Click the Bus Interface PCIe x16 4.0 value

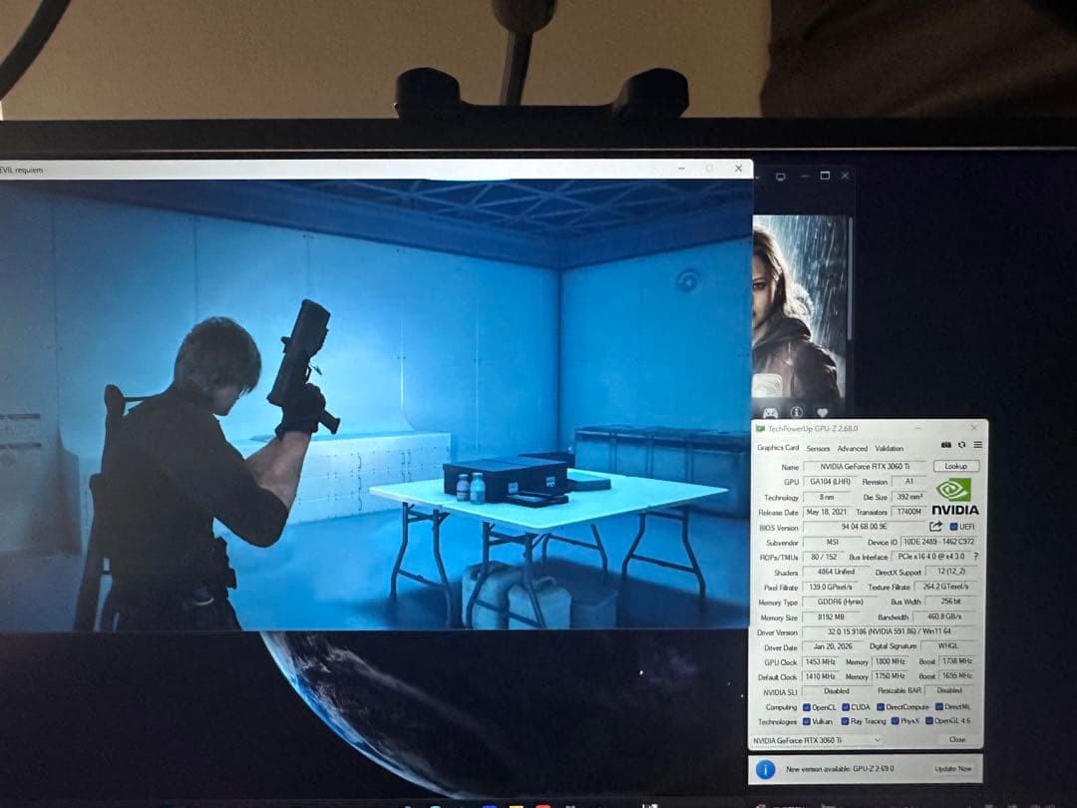pos(930,557)
